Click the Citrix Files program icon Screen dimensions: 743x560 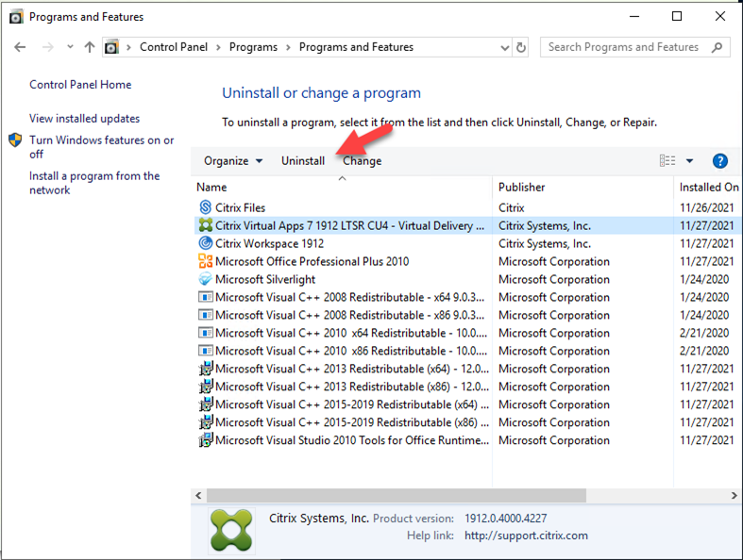point(205,207)
